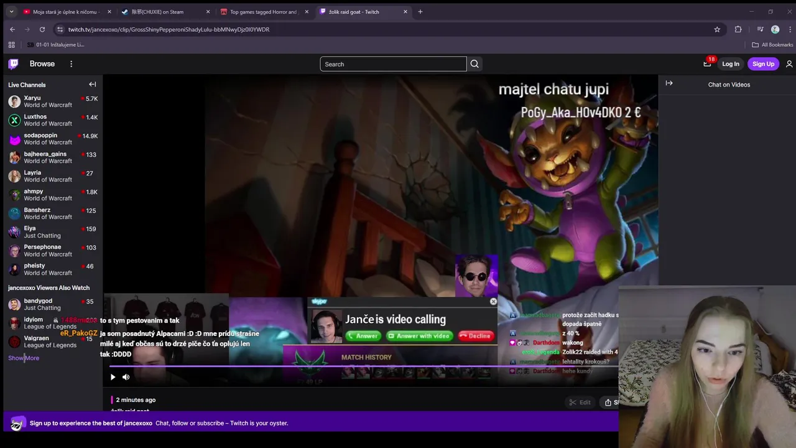Go back in browser history
This screenshot has height=448, width=796.
pos(12,29)
